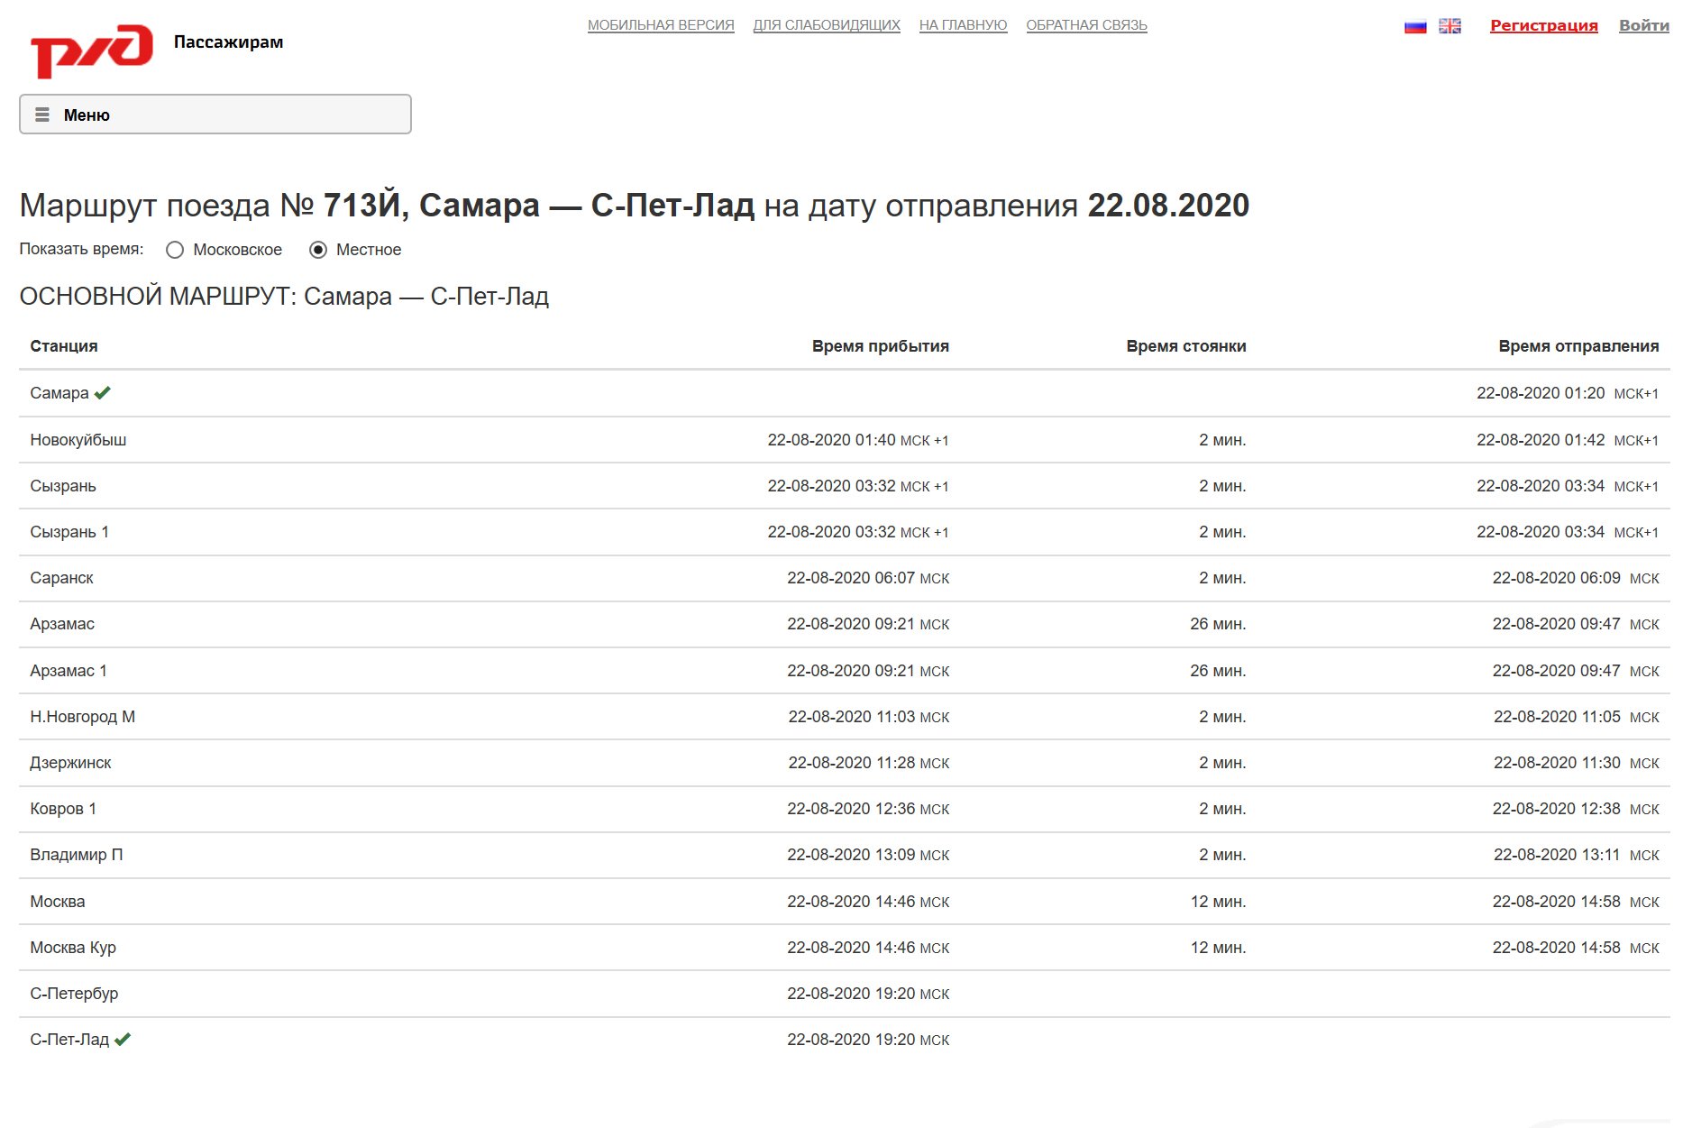Click Москва Кур 12 мин. stop duration

(x=1218, y=948)
